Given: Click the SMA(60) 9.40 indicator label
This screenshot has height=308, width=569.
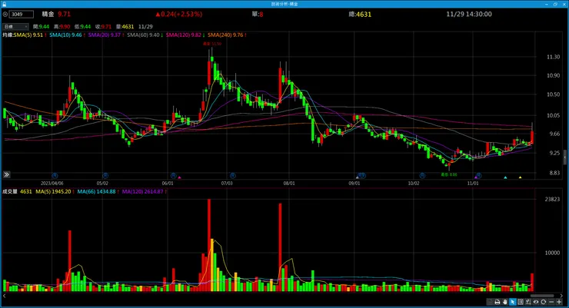Looking at the screenshot, I should pos(145,35).
